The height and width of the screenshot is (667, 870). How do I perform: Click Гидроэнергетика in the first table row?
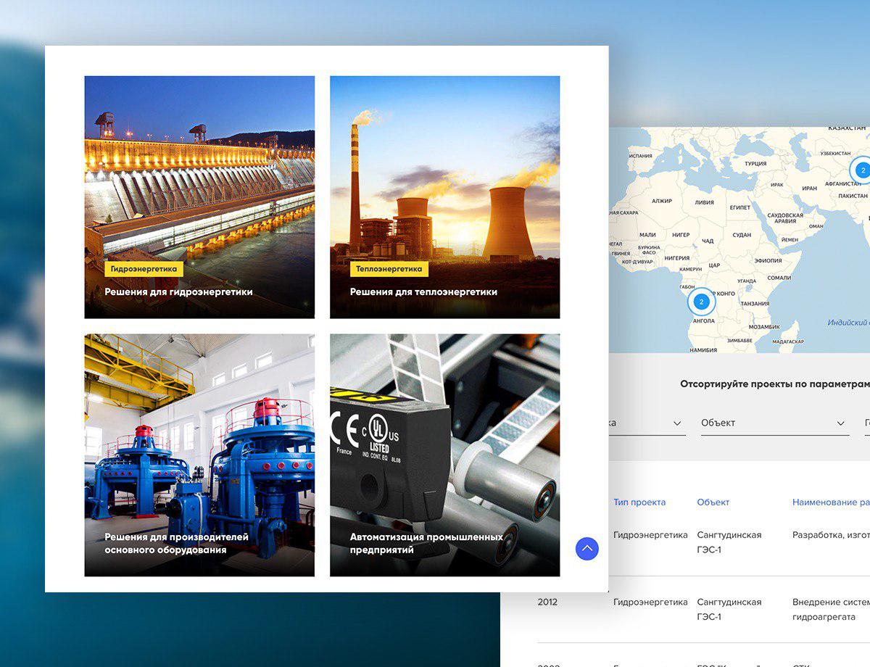(x=650, y=535)
